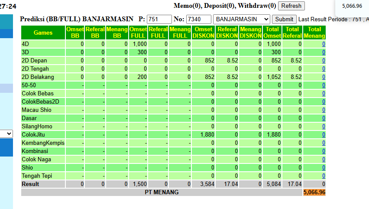Open the 2D Belakang Total Menang link
The image size is (369, 209).
click(x=324, y=77)
